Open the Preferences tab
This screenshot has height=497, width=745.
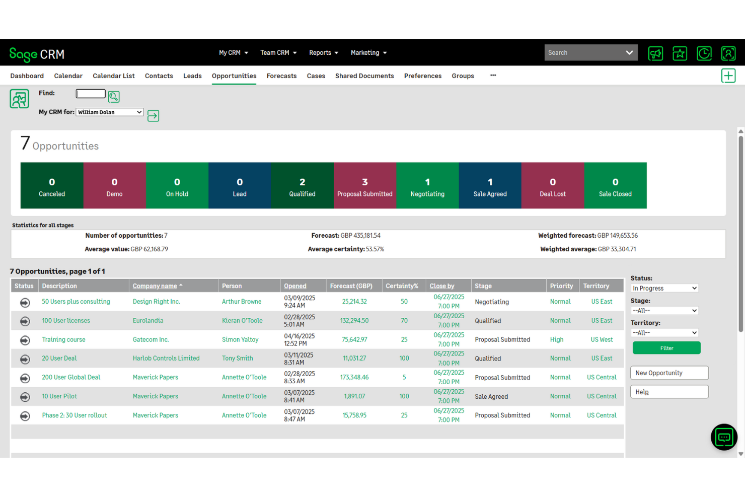tap(422, 76)
